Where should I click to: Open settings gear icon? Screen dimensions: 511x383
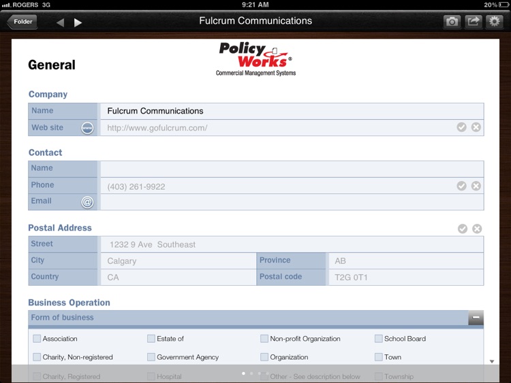click(495, 22)
